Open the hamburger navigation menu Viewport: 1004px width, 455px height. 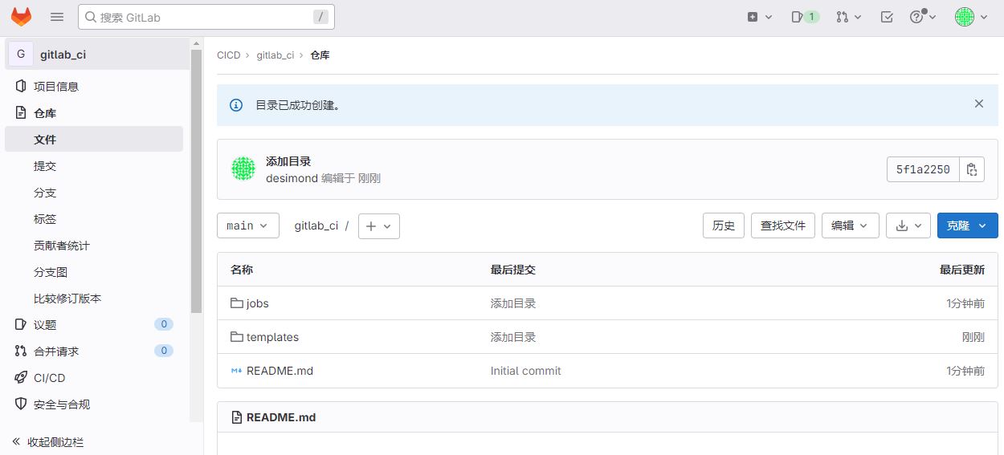tap(57, 17)
